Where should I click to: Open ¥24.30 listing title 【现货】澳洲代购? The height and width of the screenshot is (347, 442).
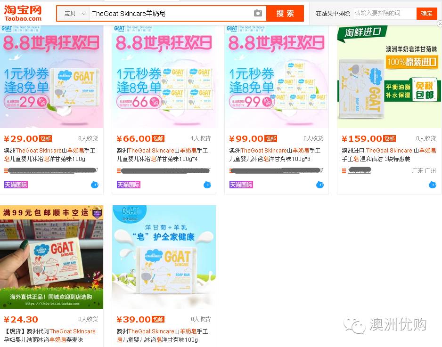(50, 335)
